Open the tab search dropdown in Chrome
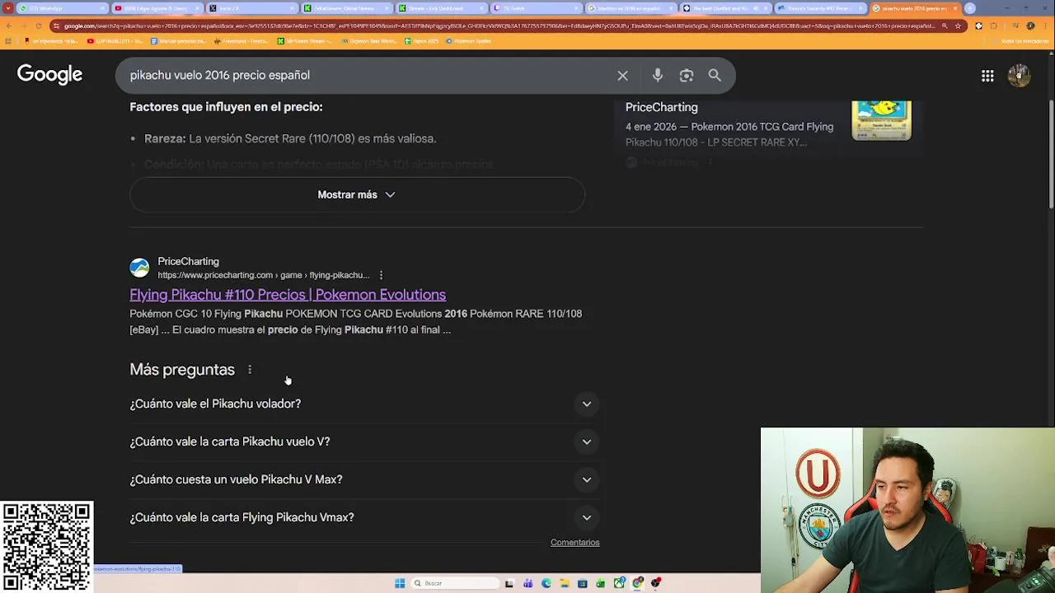The width and height of the screenshot is (1055, 593). pyautogui.click(x=7, y=8)
